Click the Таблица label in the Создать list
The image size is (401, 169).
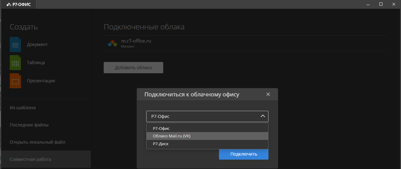36,63
